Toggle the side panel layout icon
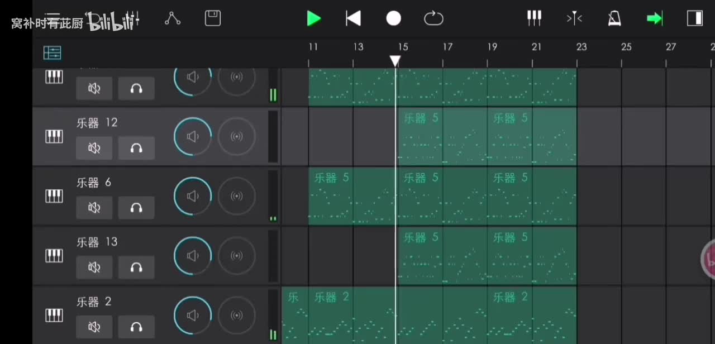This screenshot has width=715, height=344. point(695,18)
